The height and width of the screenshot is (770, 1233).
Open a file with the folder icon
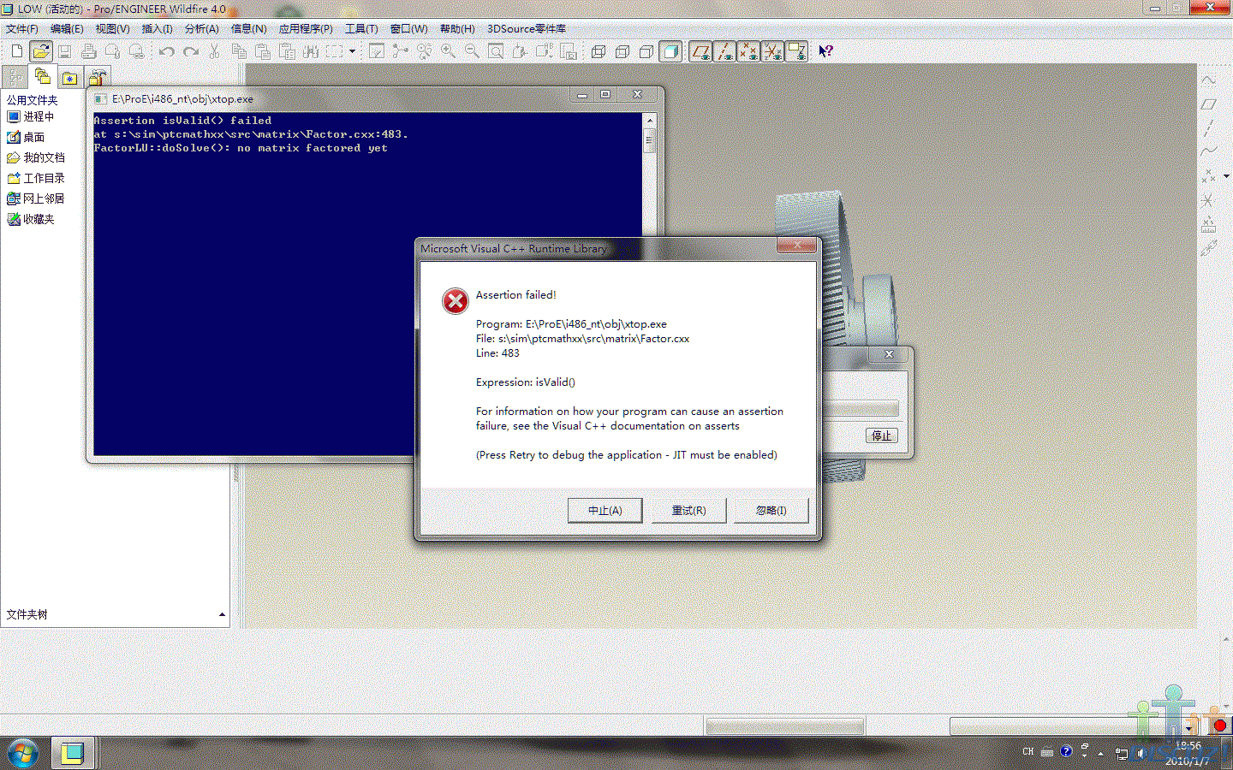tap(40, 51)
